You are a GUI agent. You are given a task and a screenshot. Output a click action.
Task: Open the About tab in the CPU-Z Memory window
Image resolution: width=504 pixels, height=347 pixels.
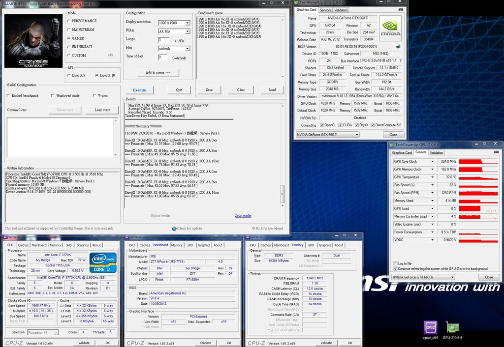339,245
